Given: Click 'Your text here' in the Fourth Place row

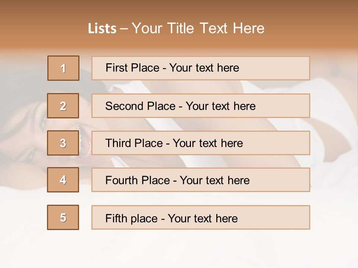Looking at the screenshot, I should (214, 181).
